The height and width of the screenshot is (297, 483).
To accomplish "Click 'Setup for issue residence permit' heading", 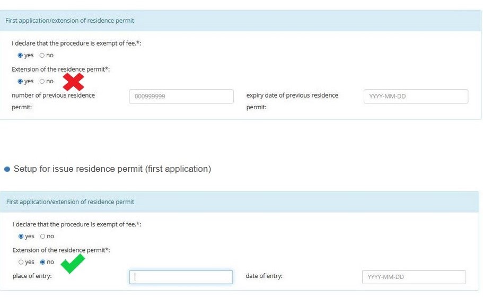I will coord(112,169).
